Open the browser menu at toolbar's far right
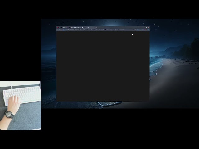199x149 pixels. tap(148, 30)
